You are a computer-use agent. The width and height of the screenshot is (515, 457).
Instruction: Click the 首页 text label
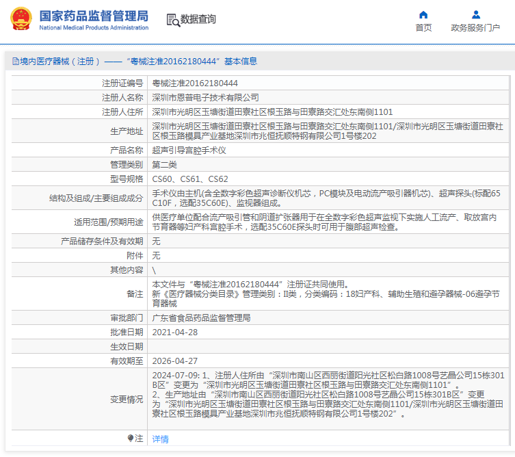(x=423, y=28)
